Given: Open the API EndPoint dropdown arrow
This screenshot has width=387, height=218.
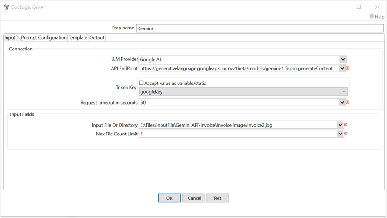Looking at the screenshot, I should tap(342, 69).
